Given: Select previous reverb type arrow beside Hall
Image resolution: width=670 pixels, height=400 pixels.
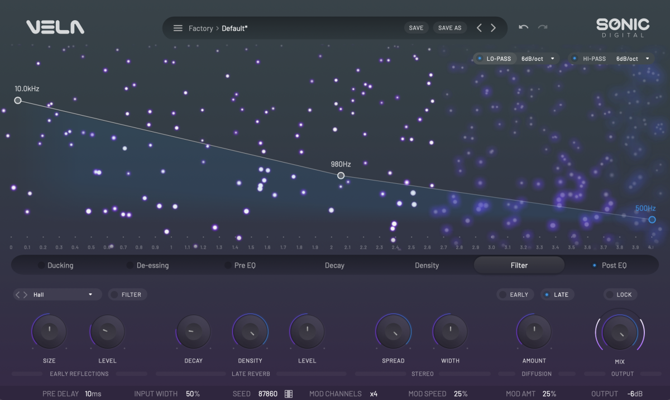Looking at the screenshot, I should 18,294.
